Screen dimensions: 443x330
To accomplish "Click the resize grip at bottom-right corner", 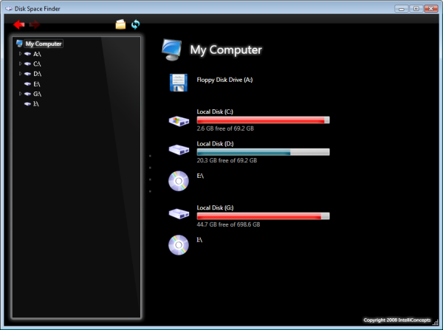I will 436,323.
